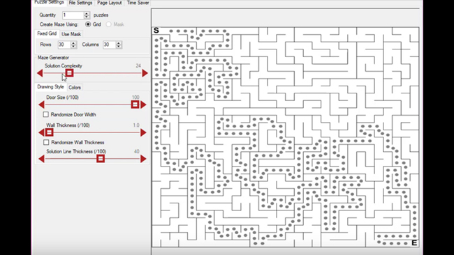454x255 pixels.
Task: Decrease Solution Line Thickness with left arrow
Action: pos(41,159)
